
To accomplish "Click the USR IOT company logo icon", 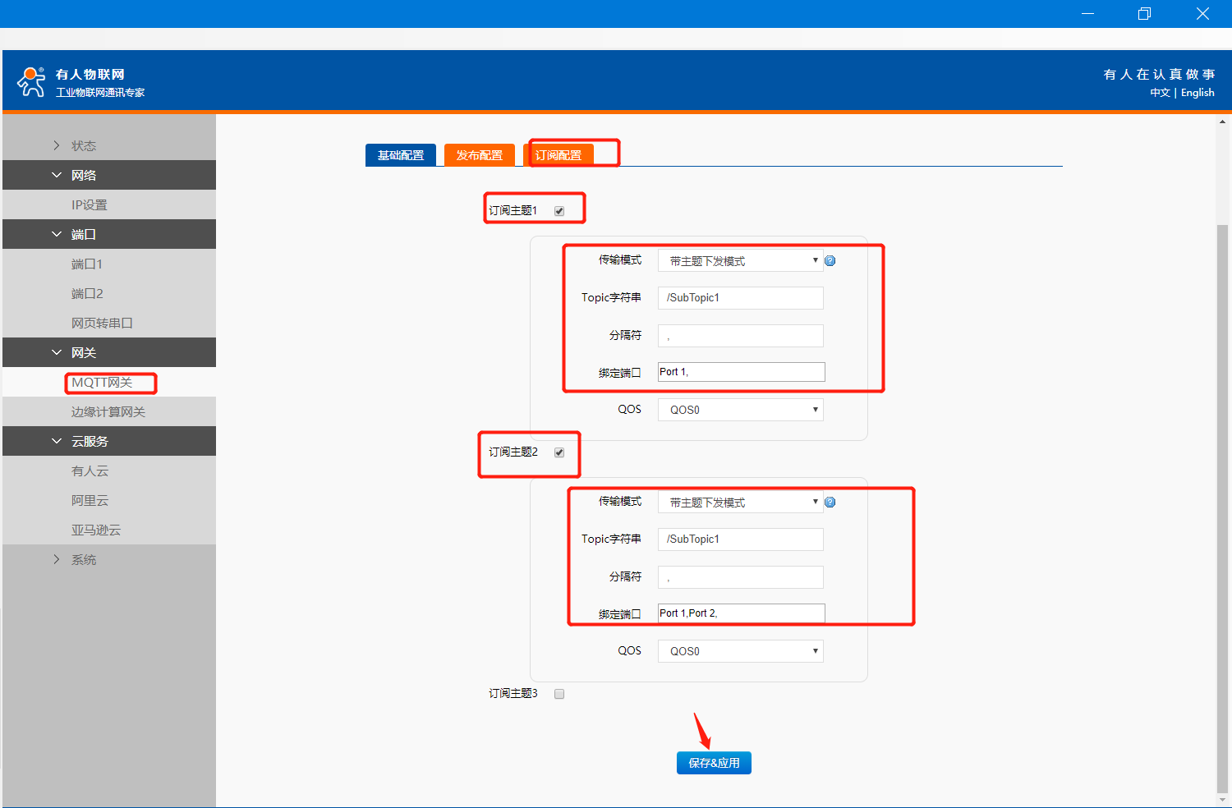I will pos(31,82).
